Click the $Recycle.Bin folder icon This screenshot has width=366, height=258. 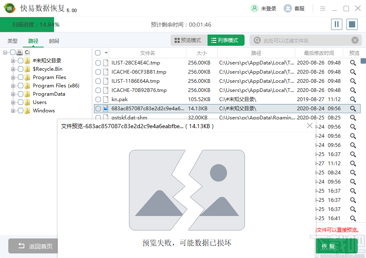pos(27,69)
